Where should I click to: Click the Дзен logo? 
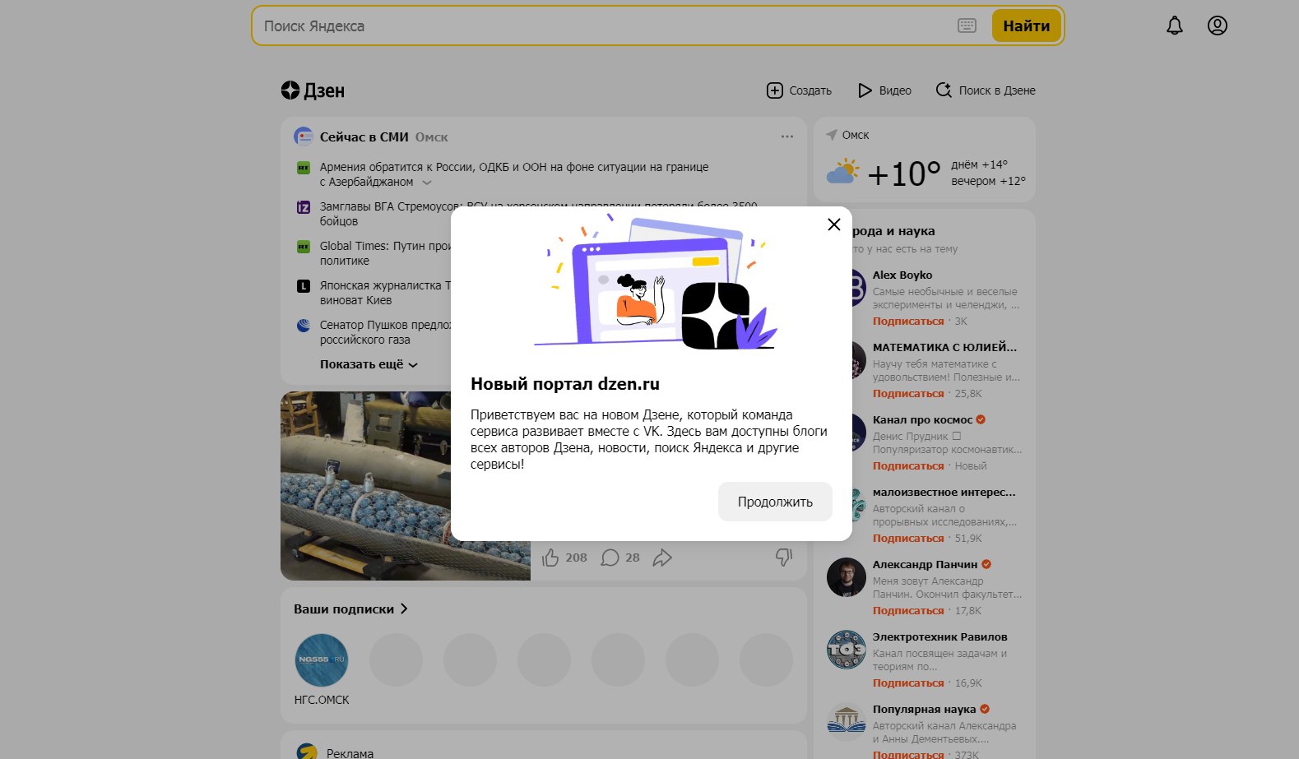pos(313,90)
